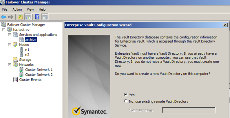The image size is (230, 118).
Task: Click the Cluster Network 1 icon
Action: click(21, 70)
